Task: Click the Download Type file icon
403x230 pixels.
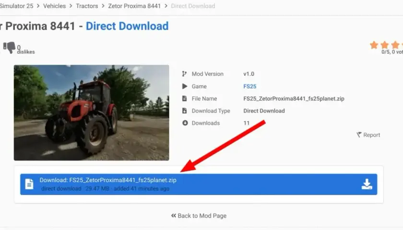Action: click(184, 111)
